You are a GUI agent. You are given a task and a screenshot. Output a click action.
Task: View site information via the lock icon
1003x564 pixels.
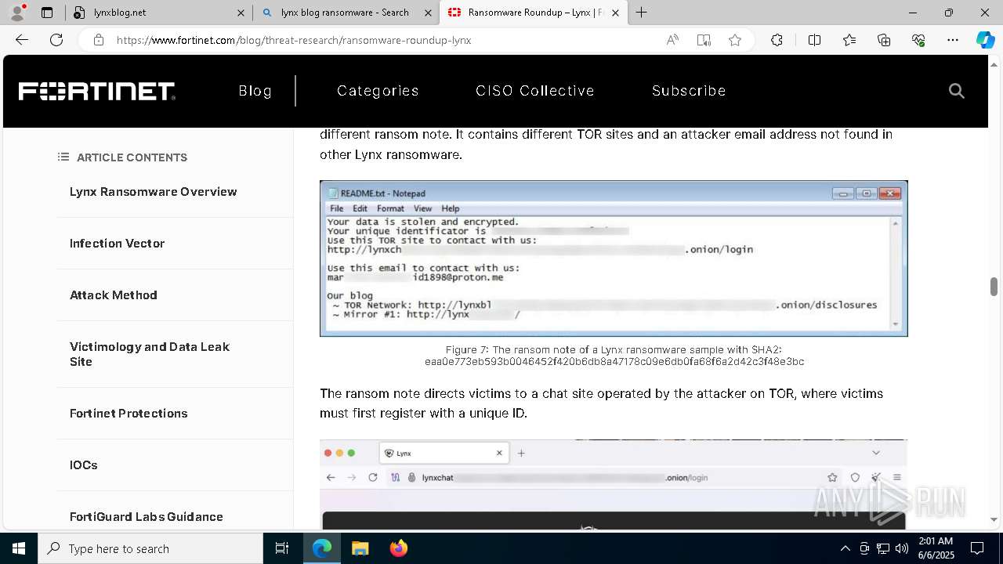pos(98,40)
